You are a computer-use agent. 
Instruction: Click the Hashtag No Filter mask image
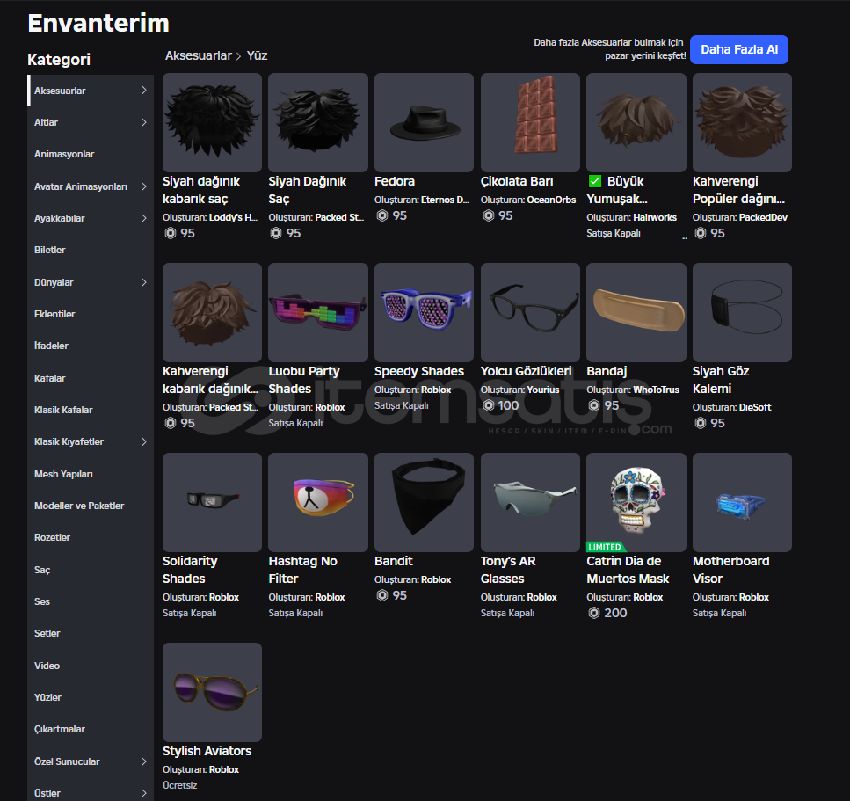317,502
